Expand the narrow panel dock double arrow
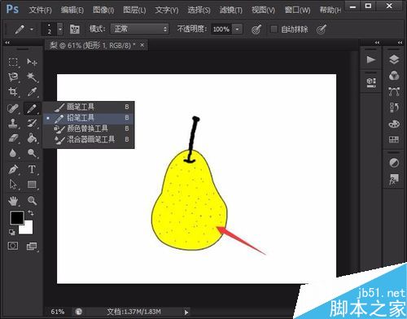The width and height of the screenshot is (407, 319). (377, 42)
